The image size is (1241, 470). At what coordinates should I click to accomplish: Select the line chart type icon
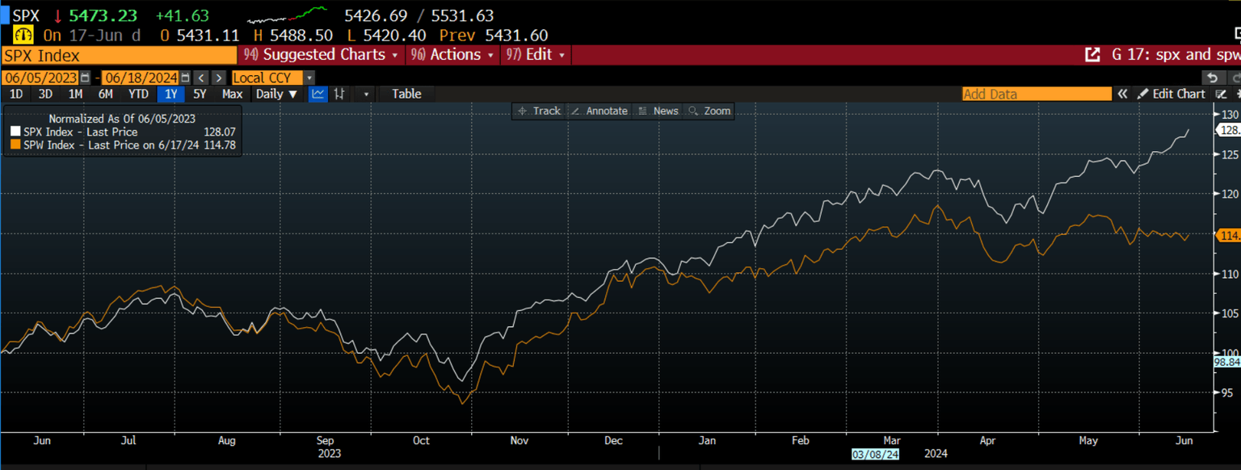click(318, 94)
